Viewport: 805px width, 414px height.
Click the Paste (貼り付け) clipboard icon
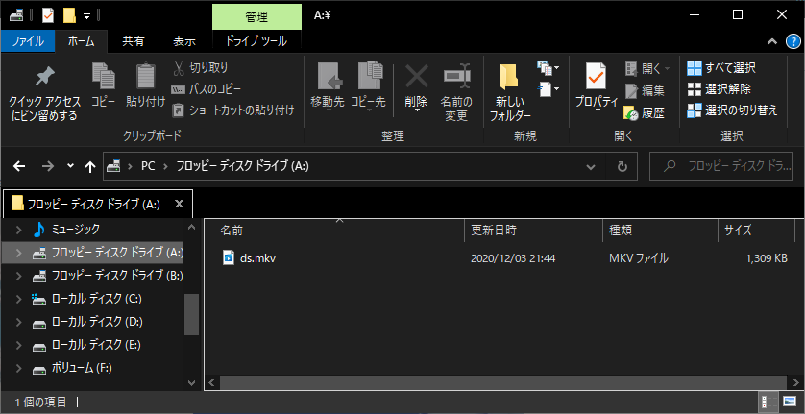[145, 78]
